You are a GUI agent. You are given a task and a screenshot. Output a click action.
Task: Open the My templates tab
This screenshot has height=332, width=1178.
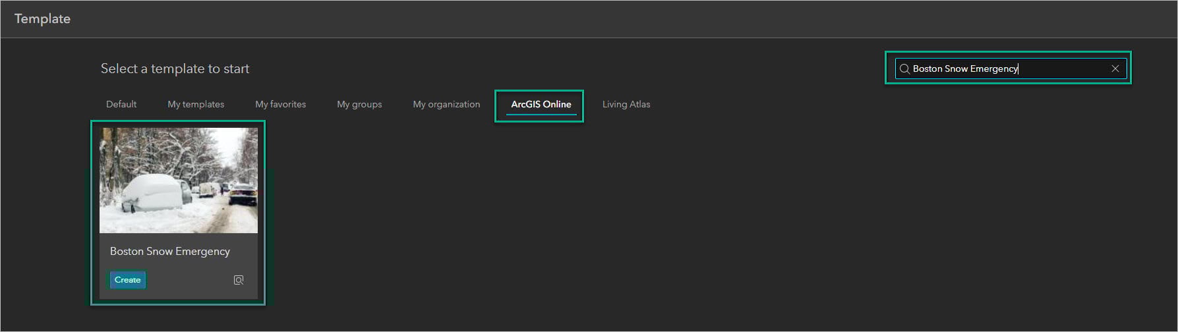pos(196,104)
